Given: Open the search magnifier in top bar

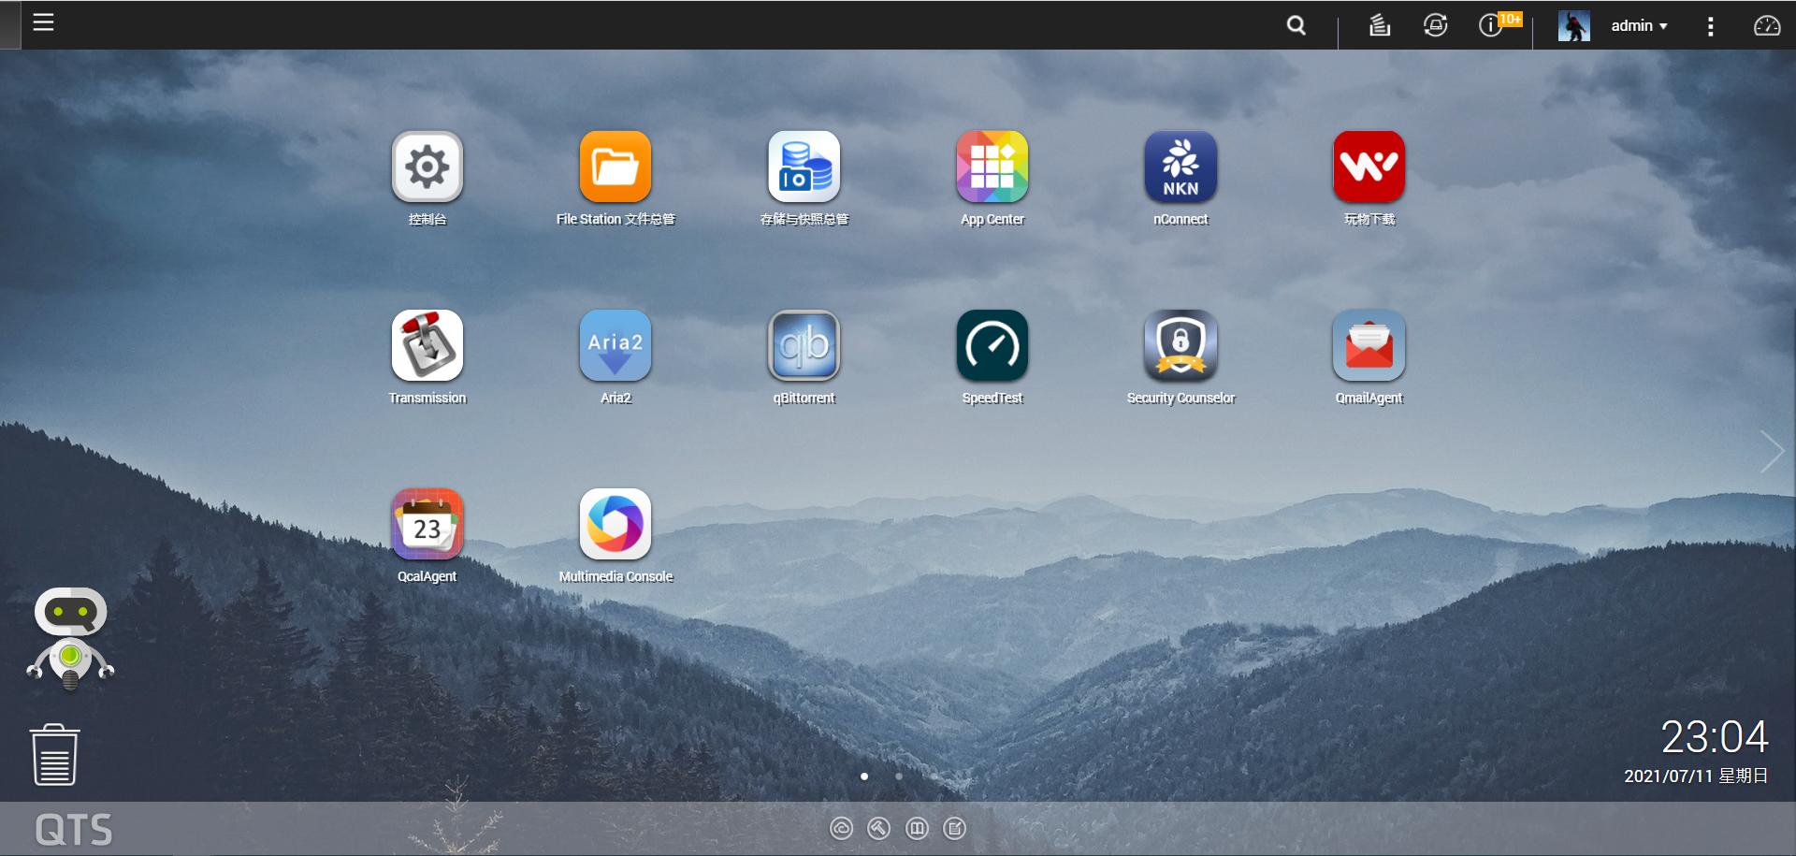Looking at the screenshot, I should pyautogui.click(x=1296, y=26).
